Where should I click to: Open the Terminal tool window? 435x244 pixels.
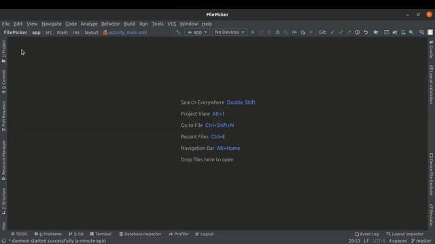pyautogui.click(x=101, y=234)
